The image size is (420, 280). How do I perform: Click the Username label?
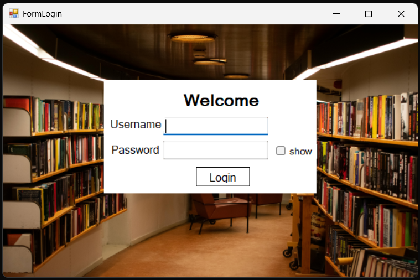136,125
